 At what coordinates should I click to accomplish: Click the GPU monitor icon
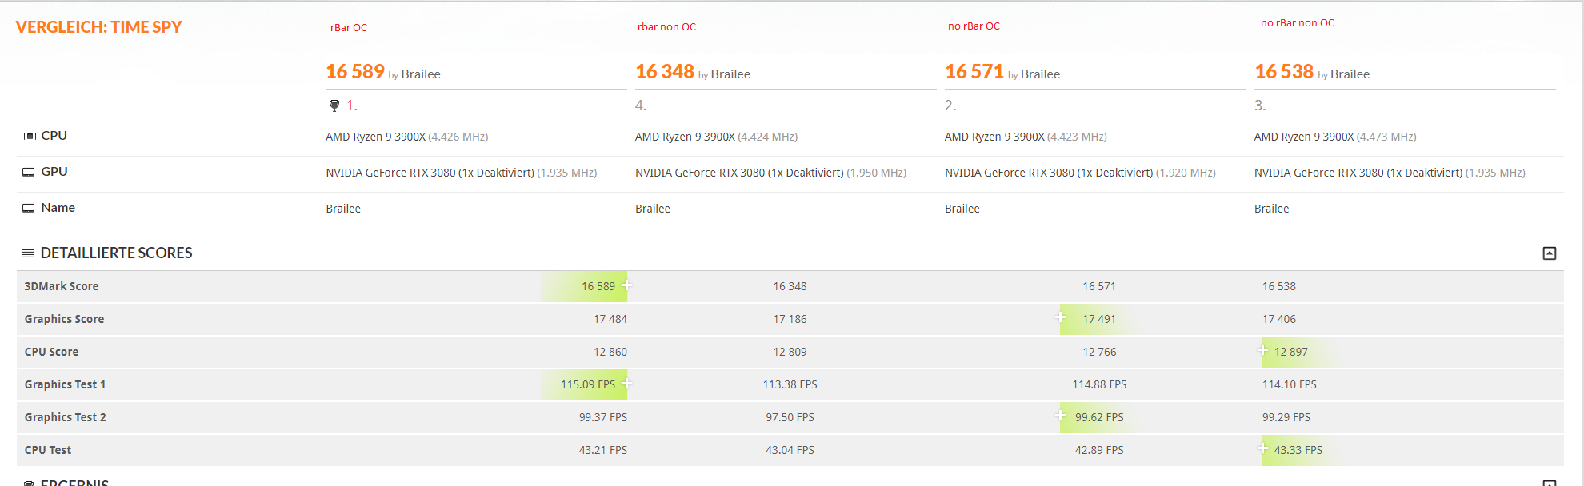pos(29,172)
